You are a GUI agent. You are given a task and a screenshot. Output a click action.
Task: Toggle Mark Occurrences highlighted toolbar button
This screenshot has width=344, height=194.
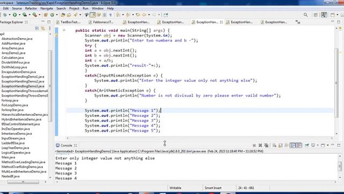click(92, 15)
